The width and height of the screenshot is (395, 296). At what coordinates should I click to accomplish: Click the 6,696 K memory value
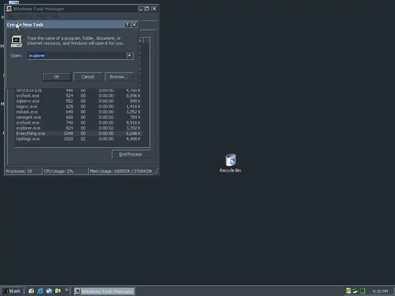[x=133, y=133]
